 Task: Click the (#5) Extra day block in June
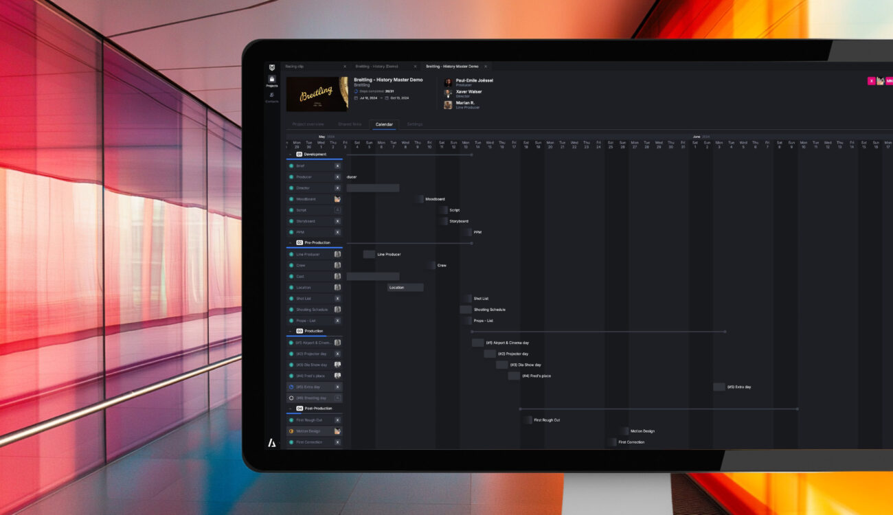pyautogui.click(x=719, y=387)
